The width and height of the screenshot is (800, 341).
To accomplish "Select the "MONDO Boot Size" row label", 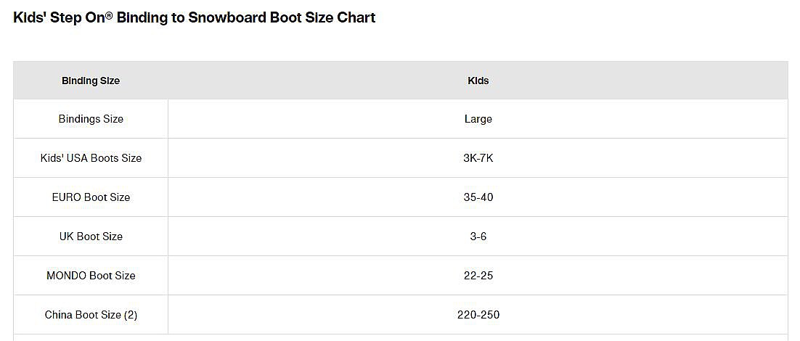I will click(91, 276).
